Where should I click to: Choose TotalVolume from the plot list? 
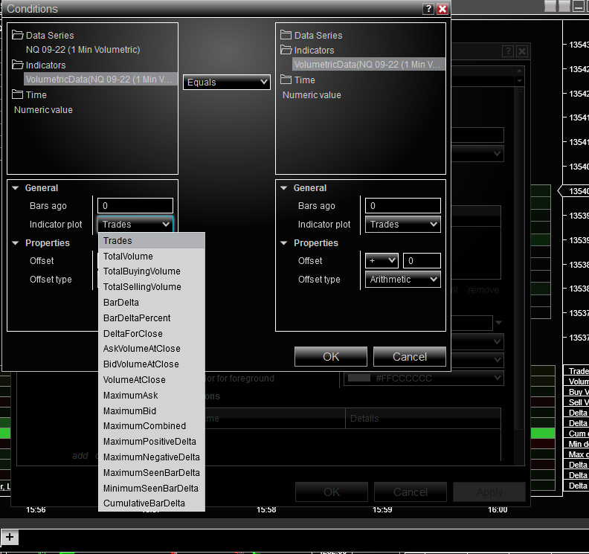pyautogui.click(x=152, y=256)
